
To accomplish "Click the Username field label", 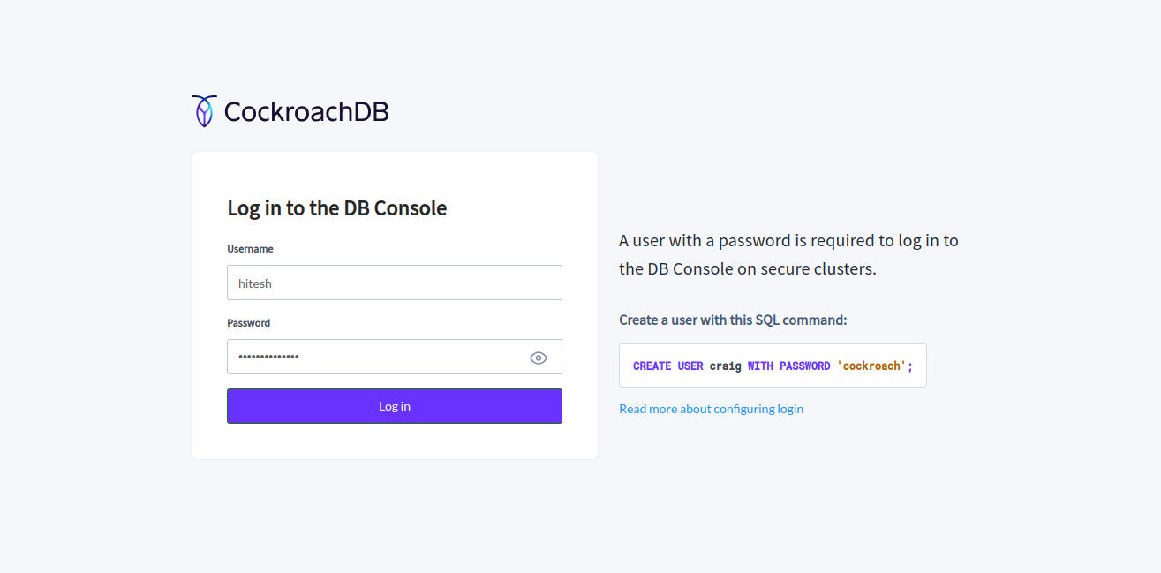I will 250,249.
